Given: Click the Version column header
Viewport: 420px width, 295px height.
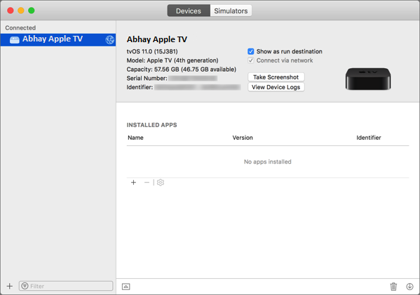Looking at the screenshot, I should (x=243, y=138).
